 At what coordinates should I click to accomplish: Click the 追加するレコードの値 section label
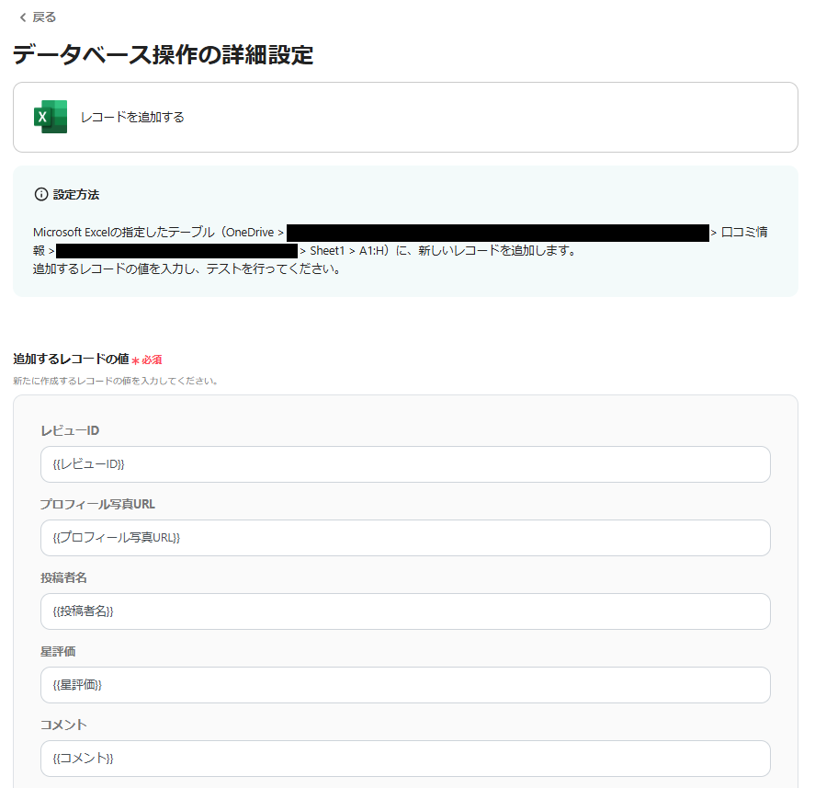(70, 358)
